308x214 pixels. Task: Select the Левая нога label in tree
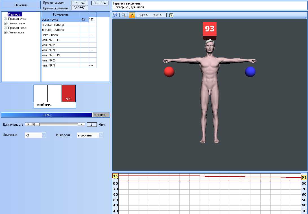(x=16, y=33)
